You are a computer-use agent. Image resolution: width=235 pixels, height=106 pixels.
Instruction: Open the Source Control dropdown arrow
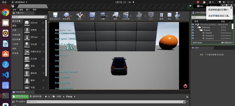71,16
